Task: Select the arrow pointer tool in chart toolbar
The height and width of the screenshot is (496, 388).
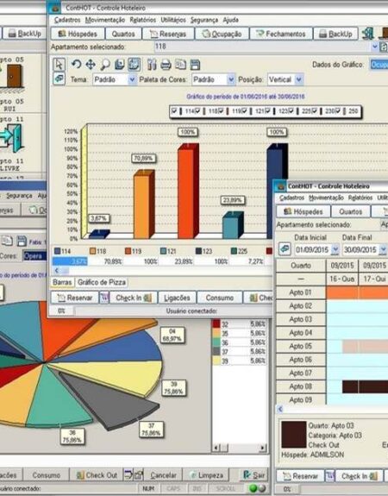Action: pos(59,65)
